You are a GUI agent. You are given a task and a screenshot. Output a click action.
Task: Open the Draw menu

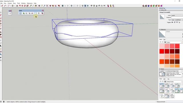point(14,3)
